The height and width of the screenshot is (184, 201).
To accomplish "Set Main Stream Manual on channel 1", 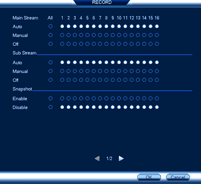I will click(62, 35).
